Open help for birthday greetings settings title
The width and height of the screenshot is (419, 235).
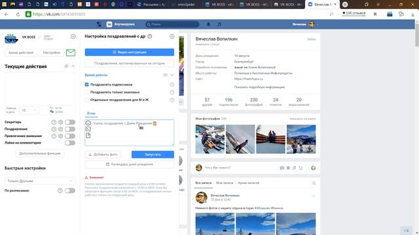click(150, 37)
